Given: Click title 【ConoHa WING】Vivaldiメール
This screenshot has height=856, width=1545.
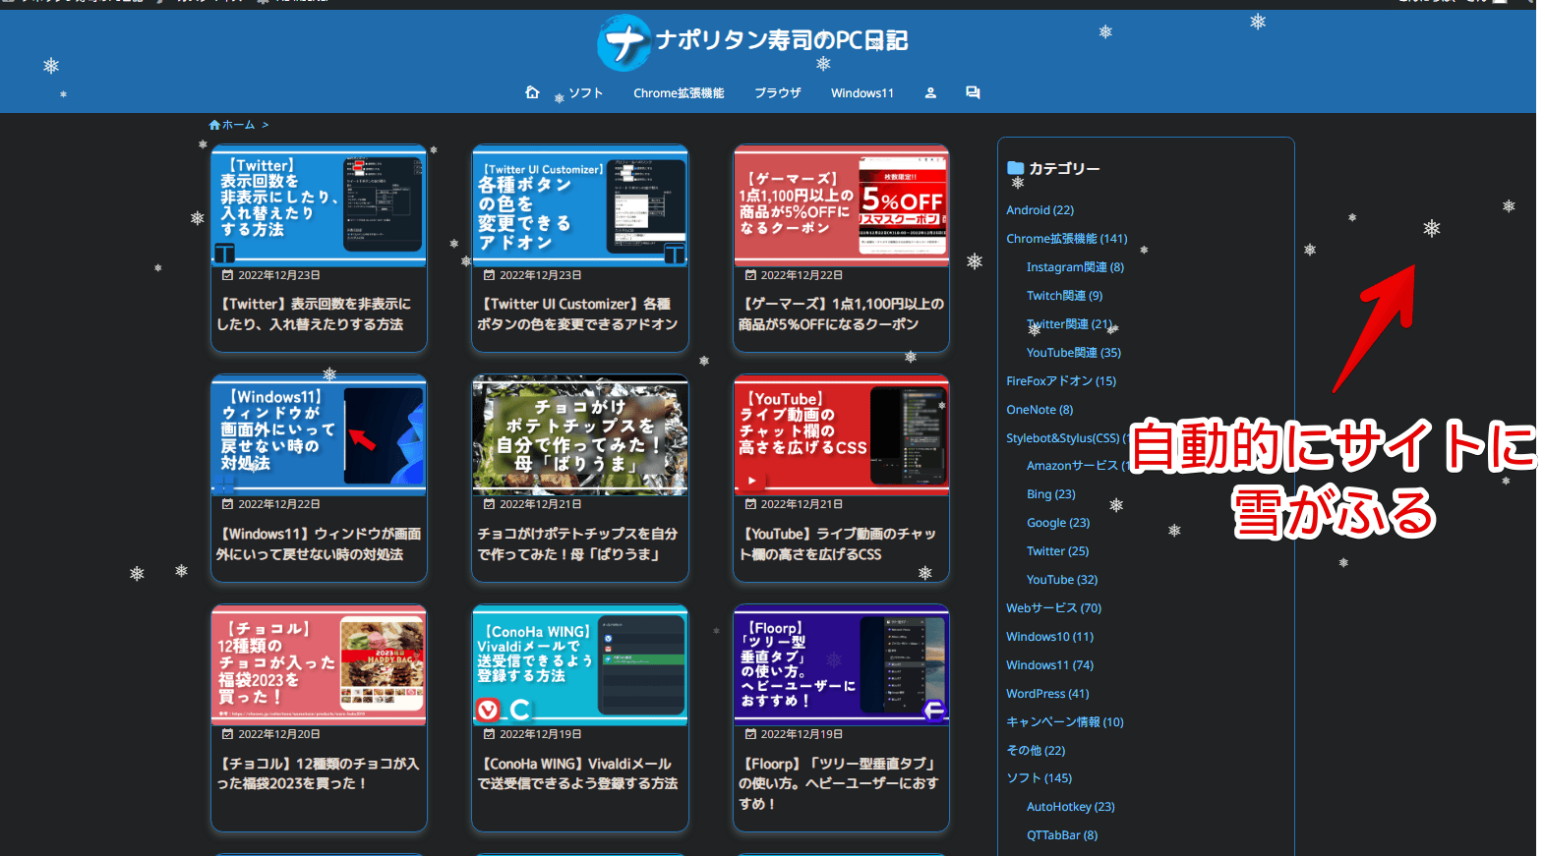Looking at the screenshot, I should point(577,773).
